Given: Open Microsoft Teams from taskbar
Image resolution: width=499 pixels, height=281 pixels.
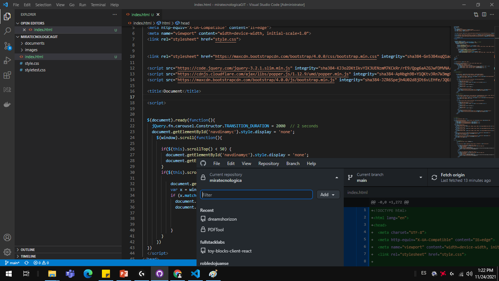Looking at the screenshot, I should point(70,274).
